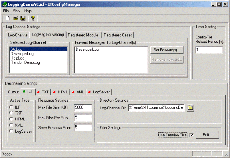Maximize the ITConfigManager window
This screenshot has width=230, height=158.
219,4
